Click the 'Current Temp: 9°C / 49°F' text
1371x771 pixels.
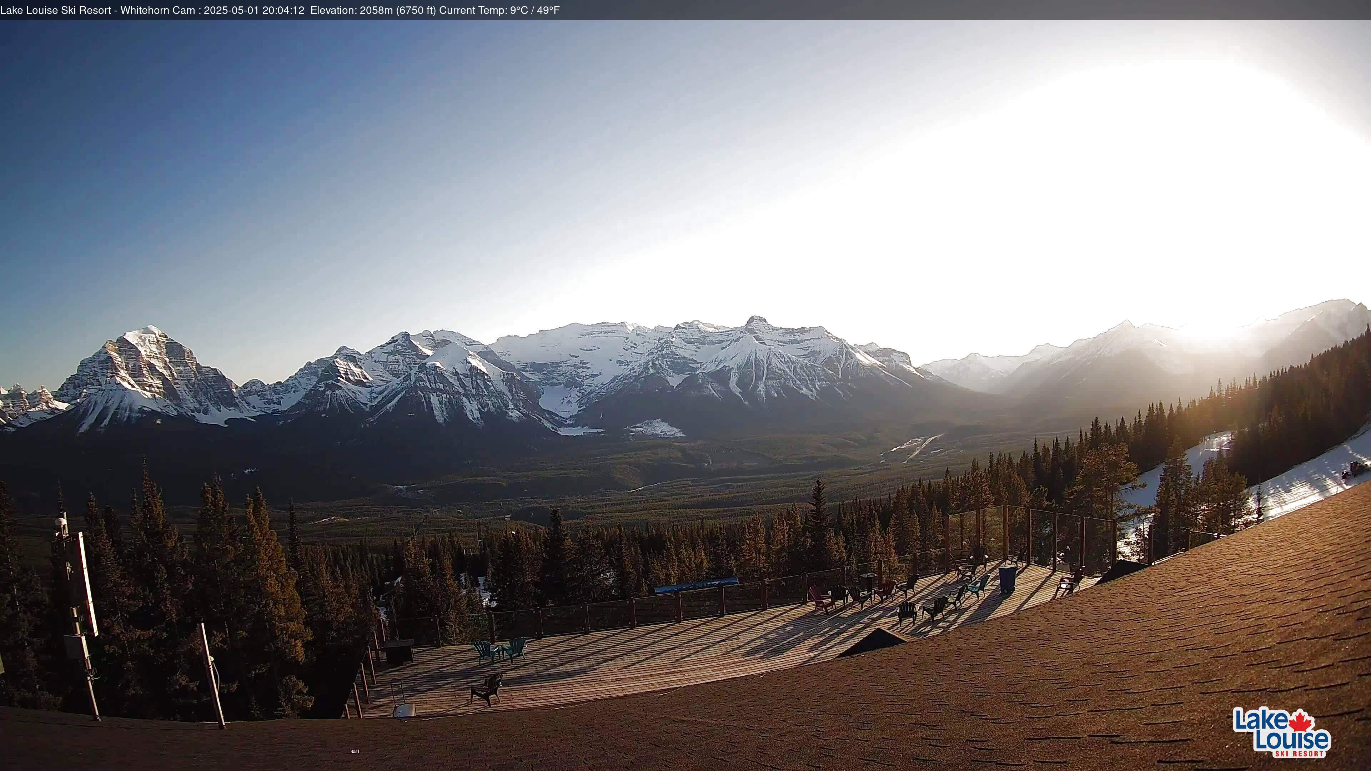click(499, 10)
